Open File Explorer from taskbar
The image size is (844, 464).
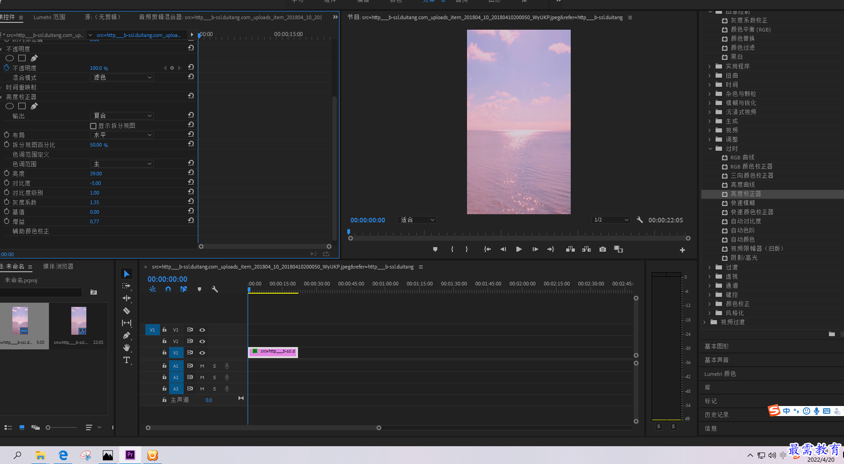pyautogui.click(x=40, y=455)
